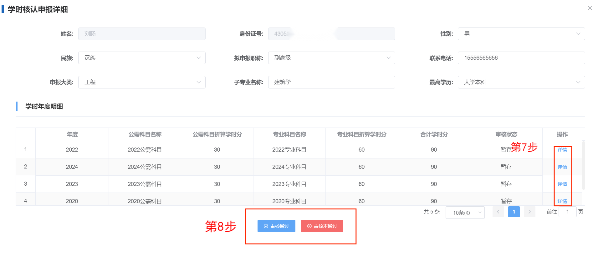Viewport: 593px width, 266px height.
Task: Open 详情 link for year 2024 row
Action: pyautogui.click(x=562, y=167)
